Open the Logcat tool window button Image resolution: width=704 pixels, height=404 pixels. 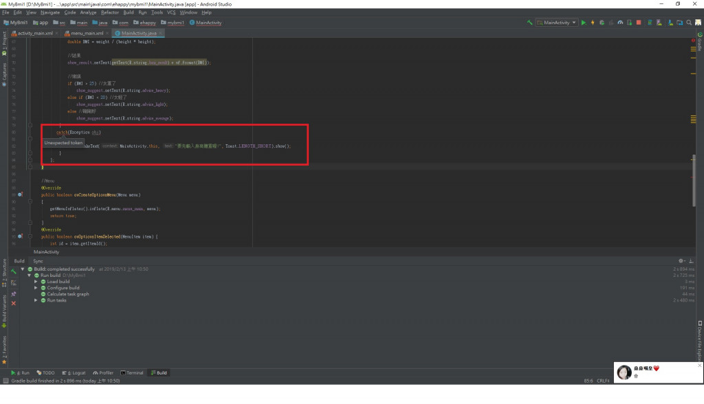pyautogui.click(x=74, y=373)
